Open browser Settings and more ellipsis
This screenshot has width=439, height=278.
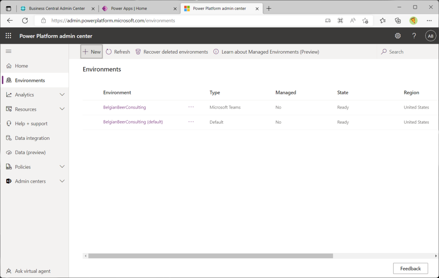click(429, 21)
